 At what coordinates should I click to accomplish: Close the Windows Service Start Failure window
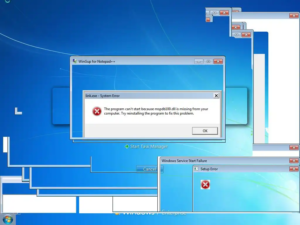coord(294,161)
